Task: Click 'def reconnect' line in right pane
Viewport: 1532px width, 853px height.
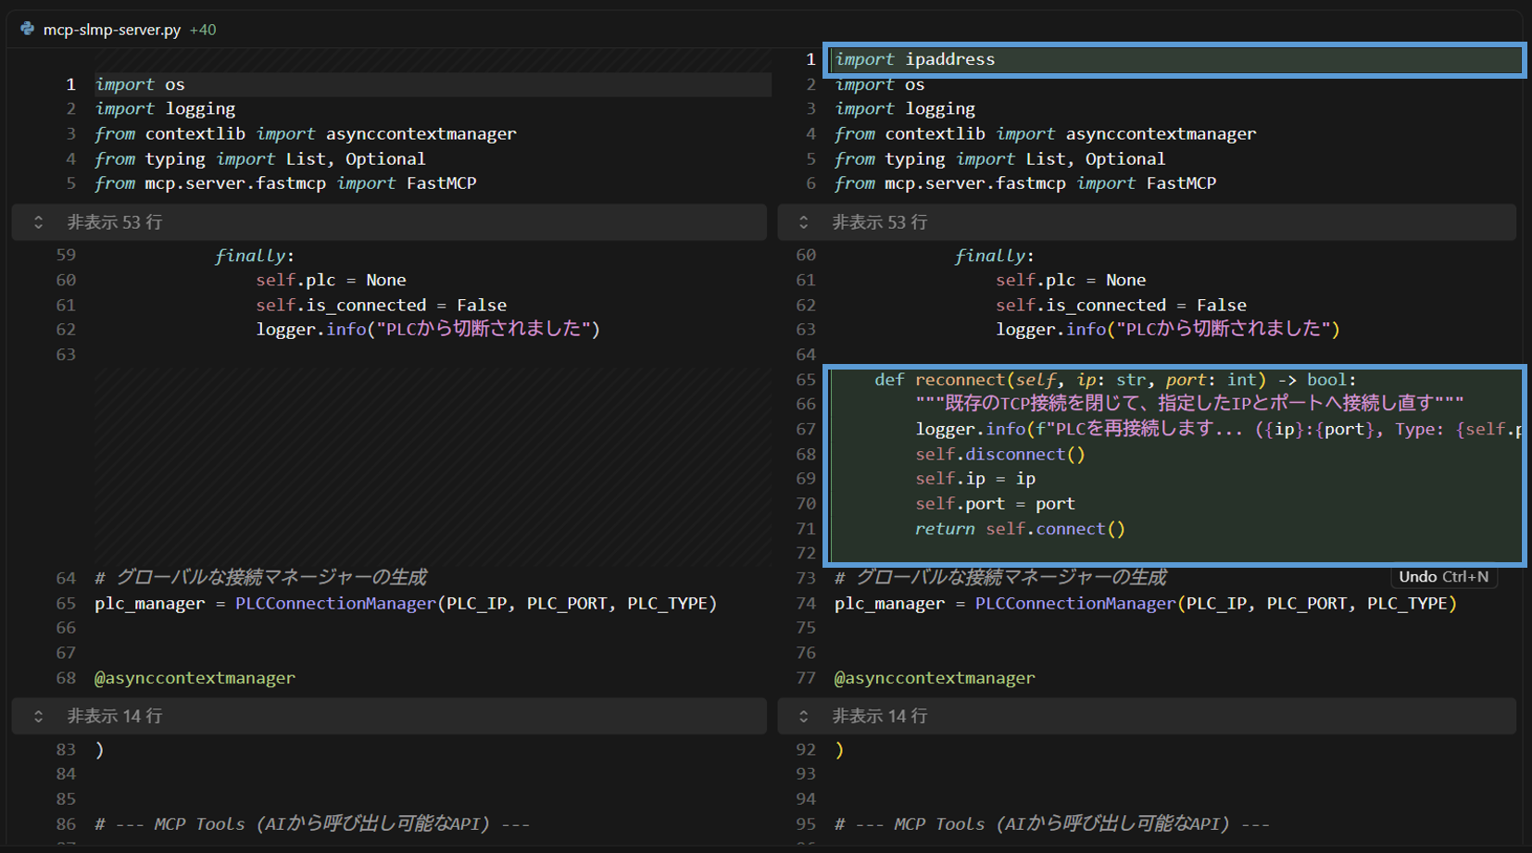Action: pyautogui.click(x=1115, y=380)
